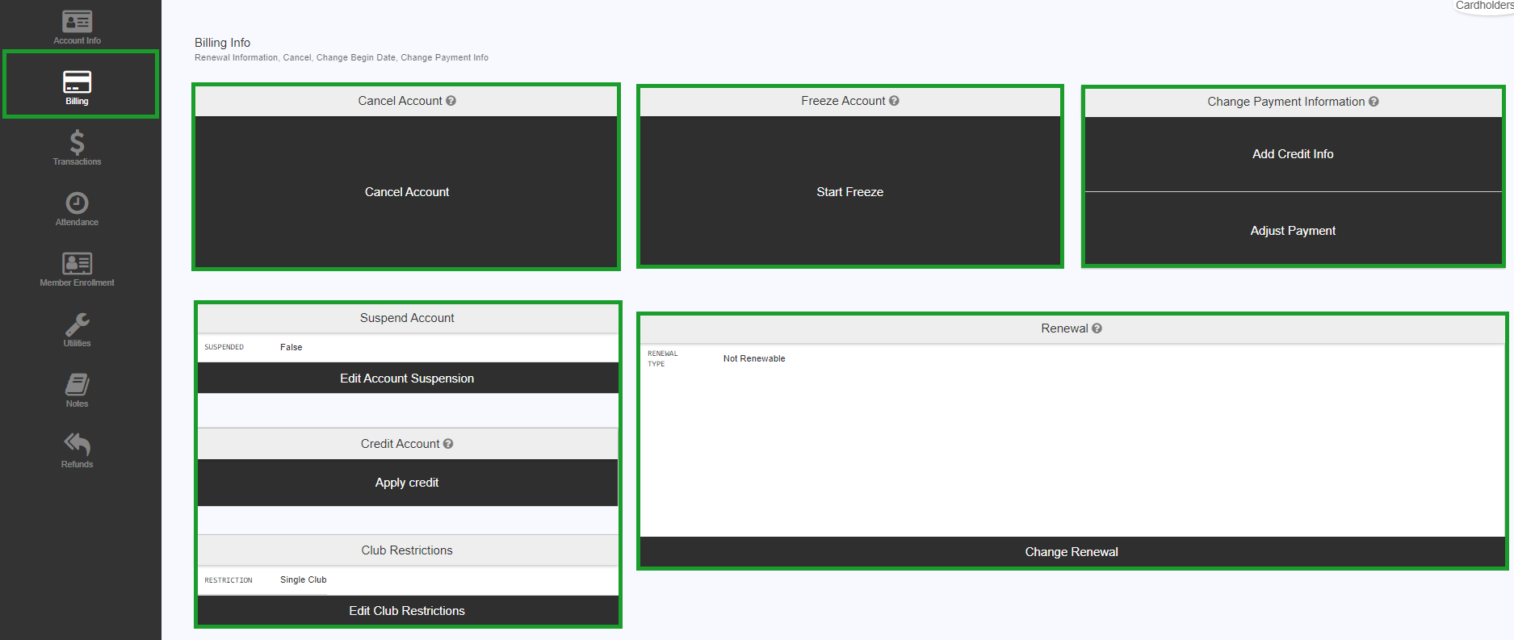Click help icon next to Change Payment Information
Image resolution: width=1514 pixels, height=640 pixels.
click(x=1374, y=102)
